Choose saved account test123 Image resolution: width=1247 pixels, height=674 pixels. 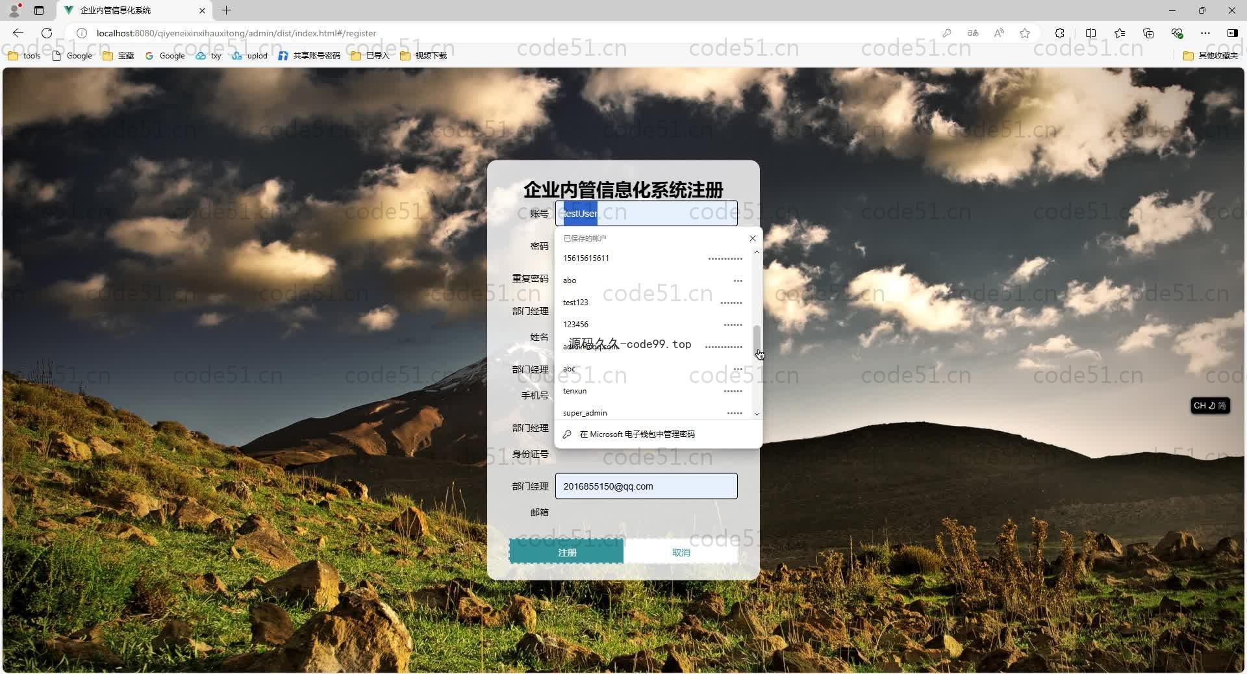(653, 303)
